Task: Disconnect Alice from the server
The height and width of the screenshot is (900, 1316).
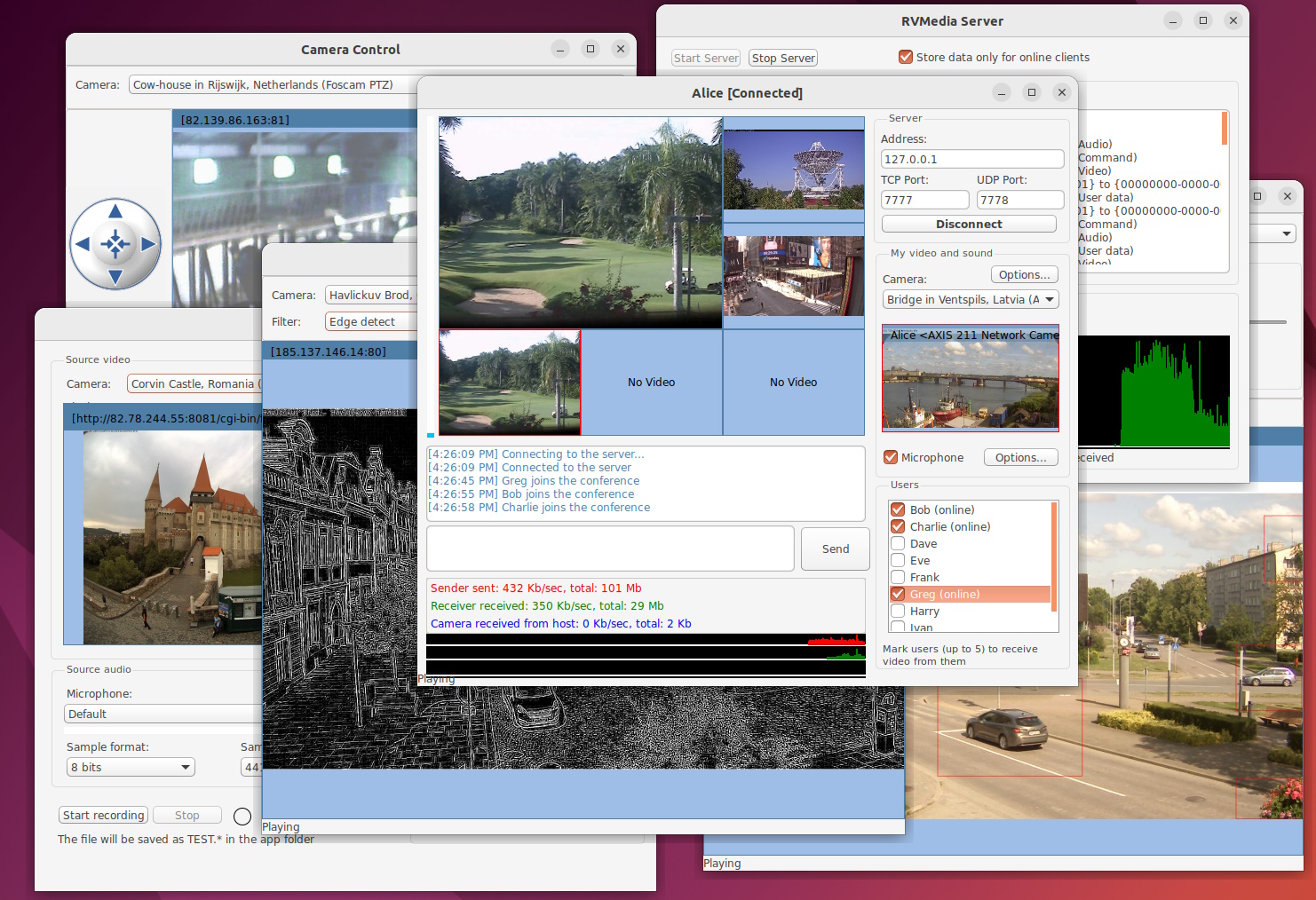Action: point(969,224)
